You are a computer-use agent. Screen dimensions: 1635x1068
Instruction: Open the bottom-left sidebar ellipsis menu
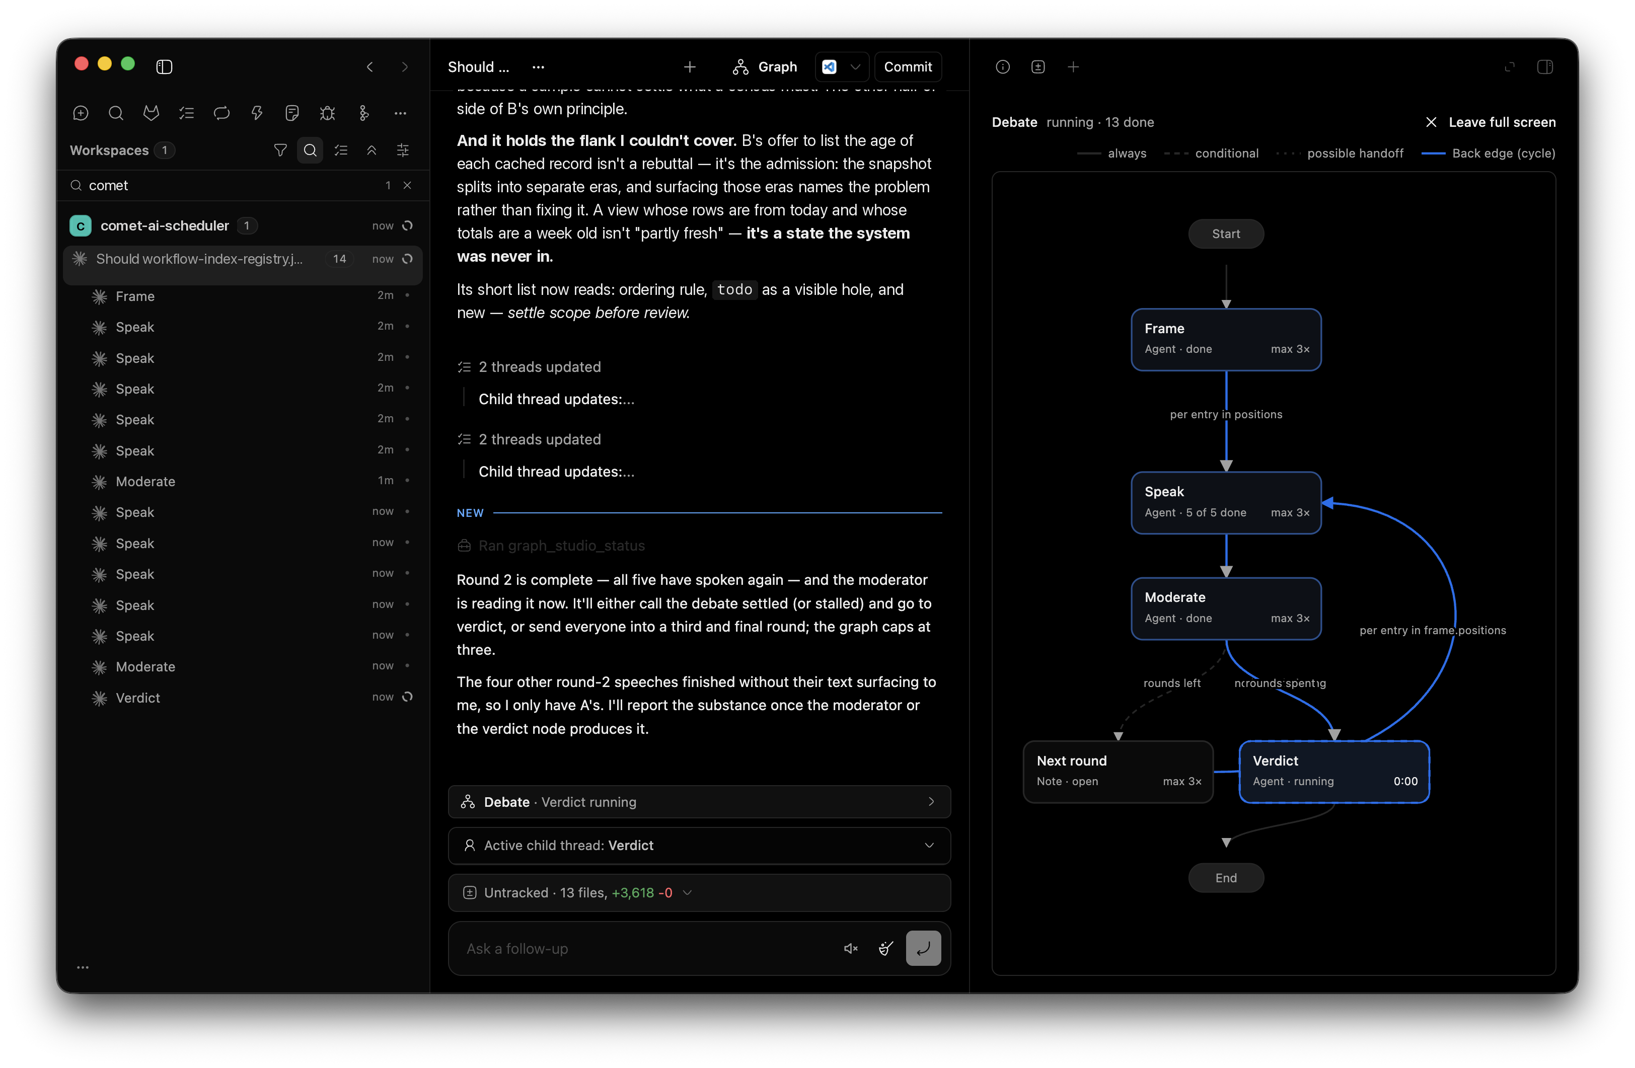83,967
